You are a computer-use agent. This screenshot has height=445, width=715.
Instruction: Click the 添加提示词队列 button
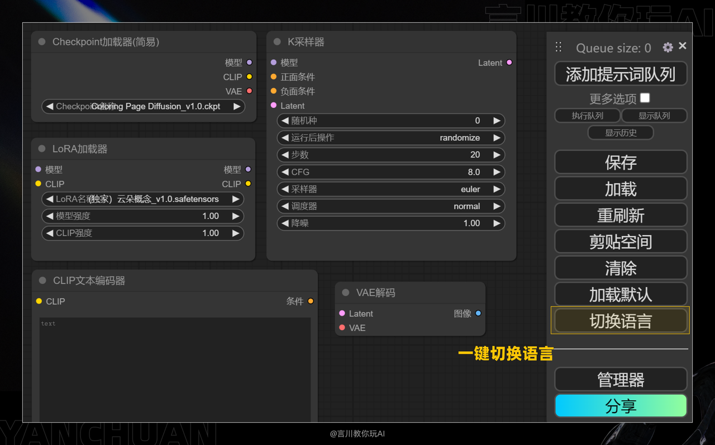pos(620,74)
